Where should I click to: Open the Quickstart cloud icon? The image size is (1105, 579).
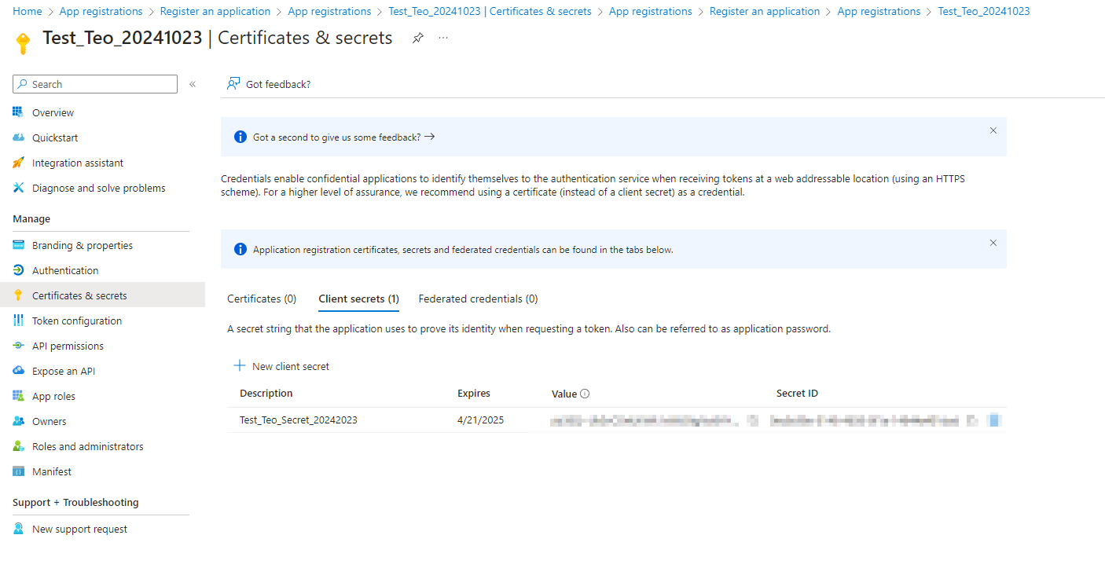[18, 137]
